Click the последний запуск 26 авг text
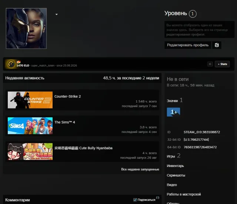Screen dimensions: 237x204 pos(138,158)
